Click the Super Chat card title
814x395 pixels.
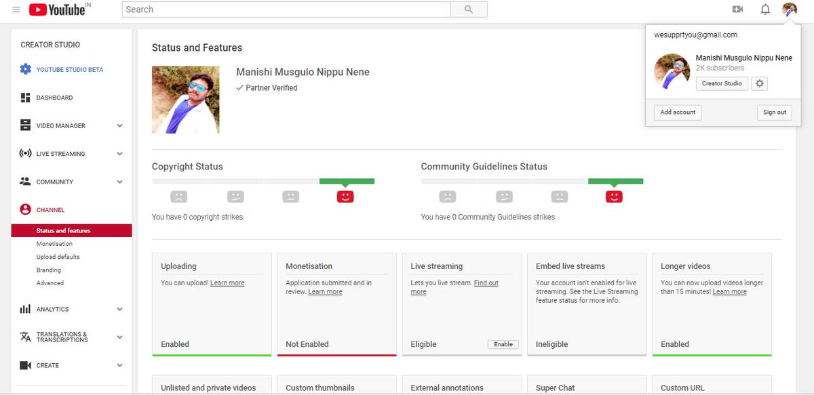(555, 388)
